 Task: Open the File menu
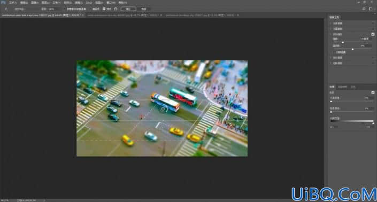pyautogui.click(x=13, y=3)
